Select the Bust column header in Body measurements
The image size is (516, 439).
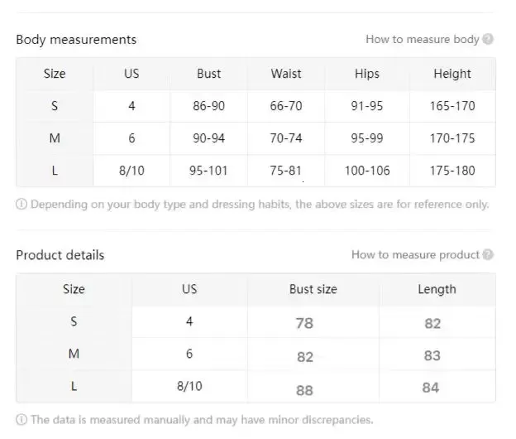[208, 74]
